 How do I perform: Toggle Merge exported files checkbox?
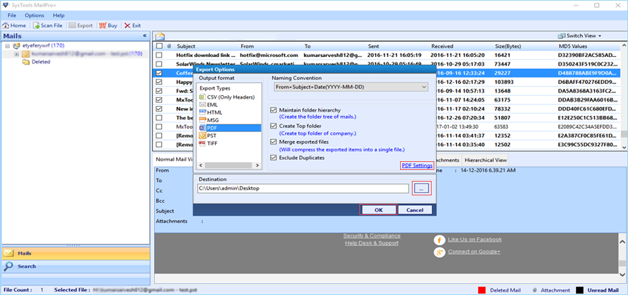[x=273, y=142]
